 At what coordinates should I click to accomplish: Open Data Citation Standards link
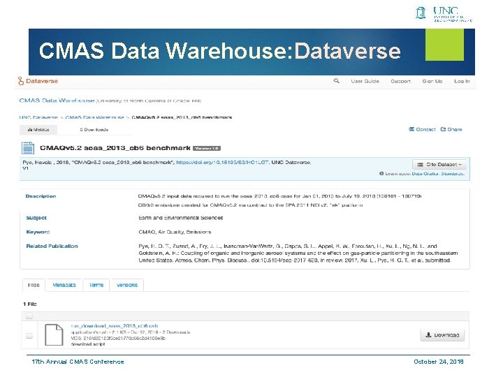[x=438, y=173]
